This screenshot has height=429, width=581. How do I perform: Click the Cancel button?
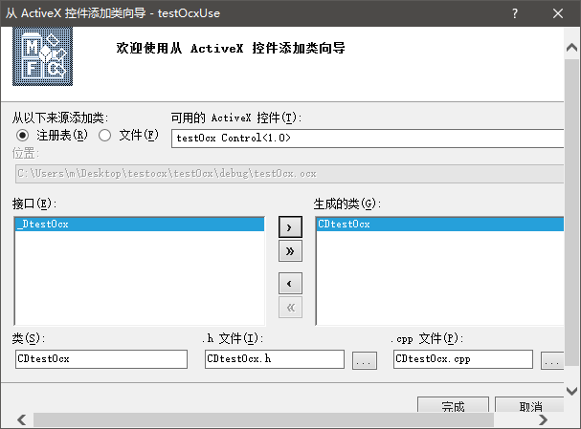point(531,406)
